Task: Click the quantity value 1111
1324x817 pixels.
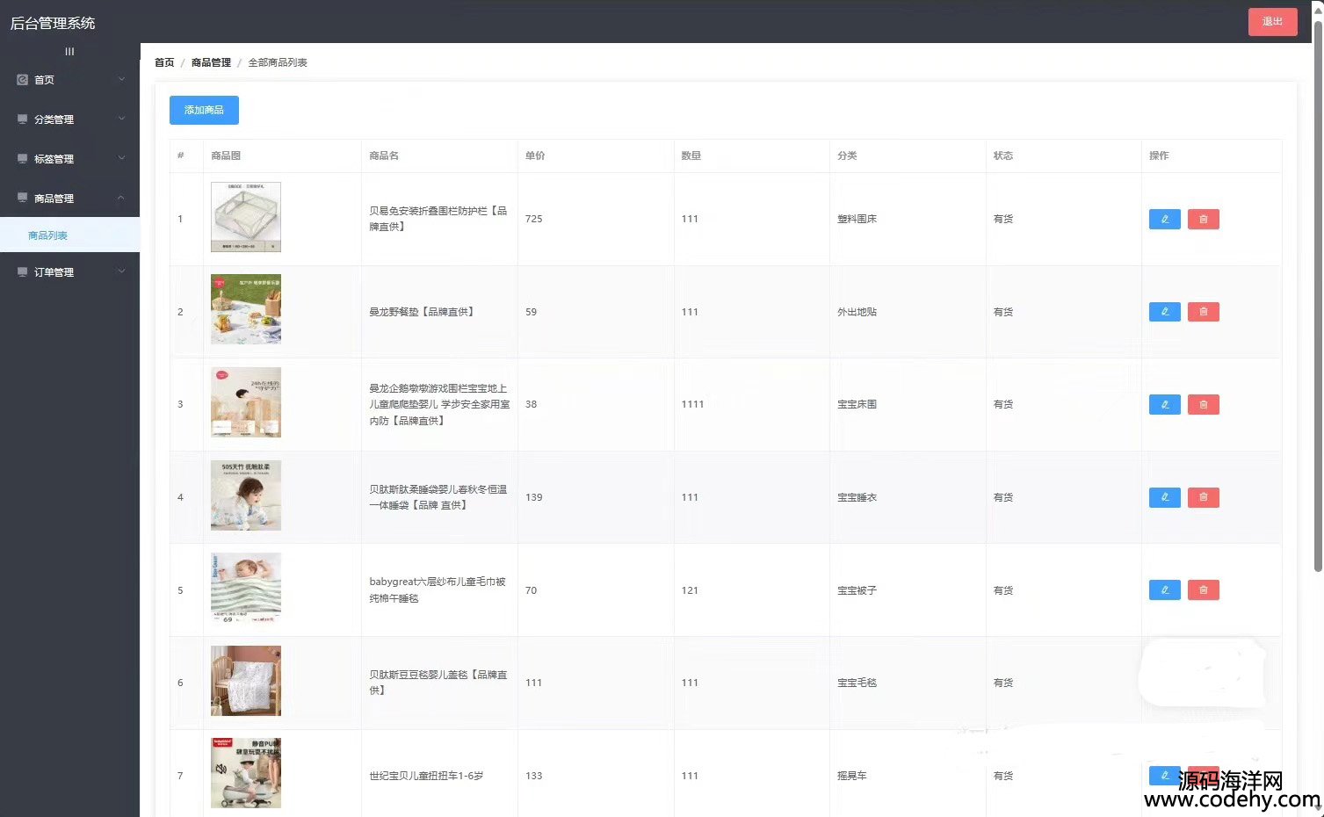Action: point(692,404)
